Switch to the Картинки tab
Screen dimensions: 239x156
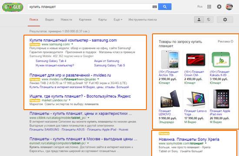(85, 19)
